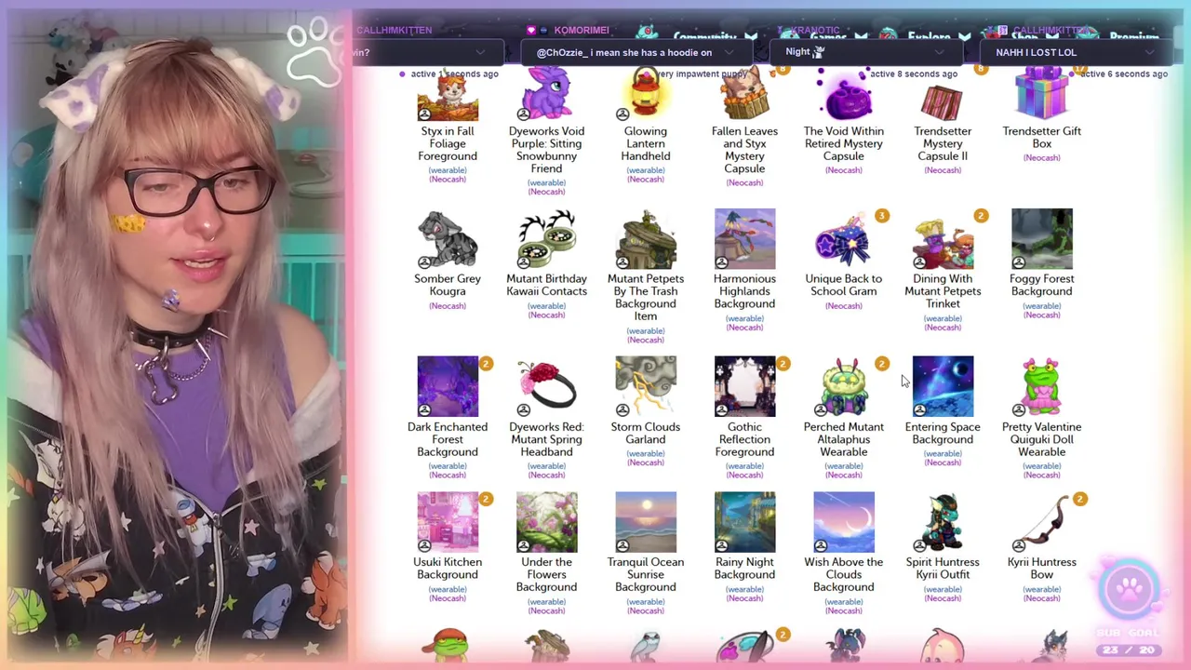This screenshot has width=1191, height=670.
Task: Open the Kyrii Huntress Bow image
Action: coord(1042,522)
